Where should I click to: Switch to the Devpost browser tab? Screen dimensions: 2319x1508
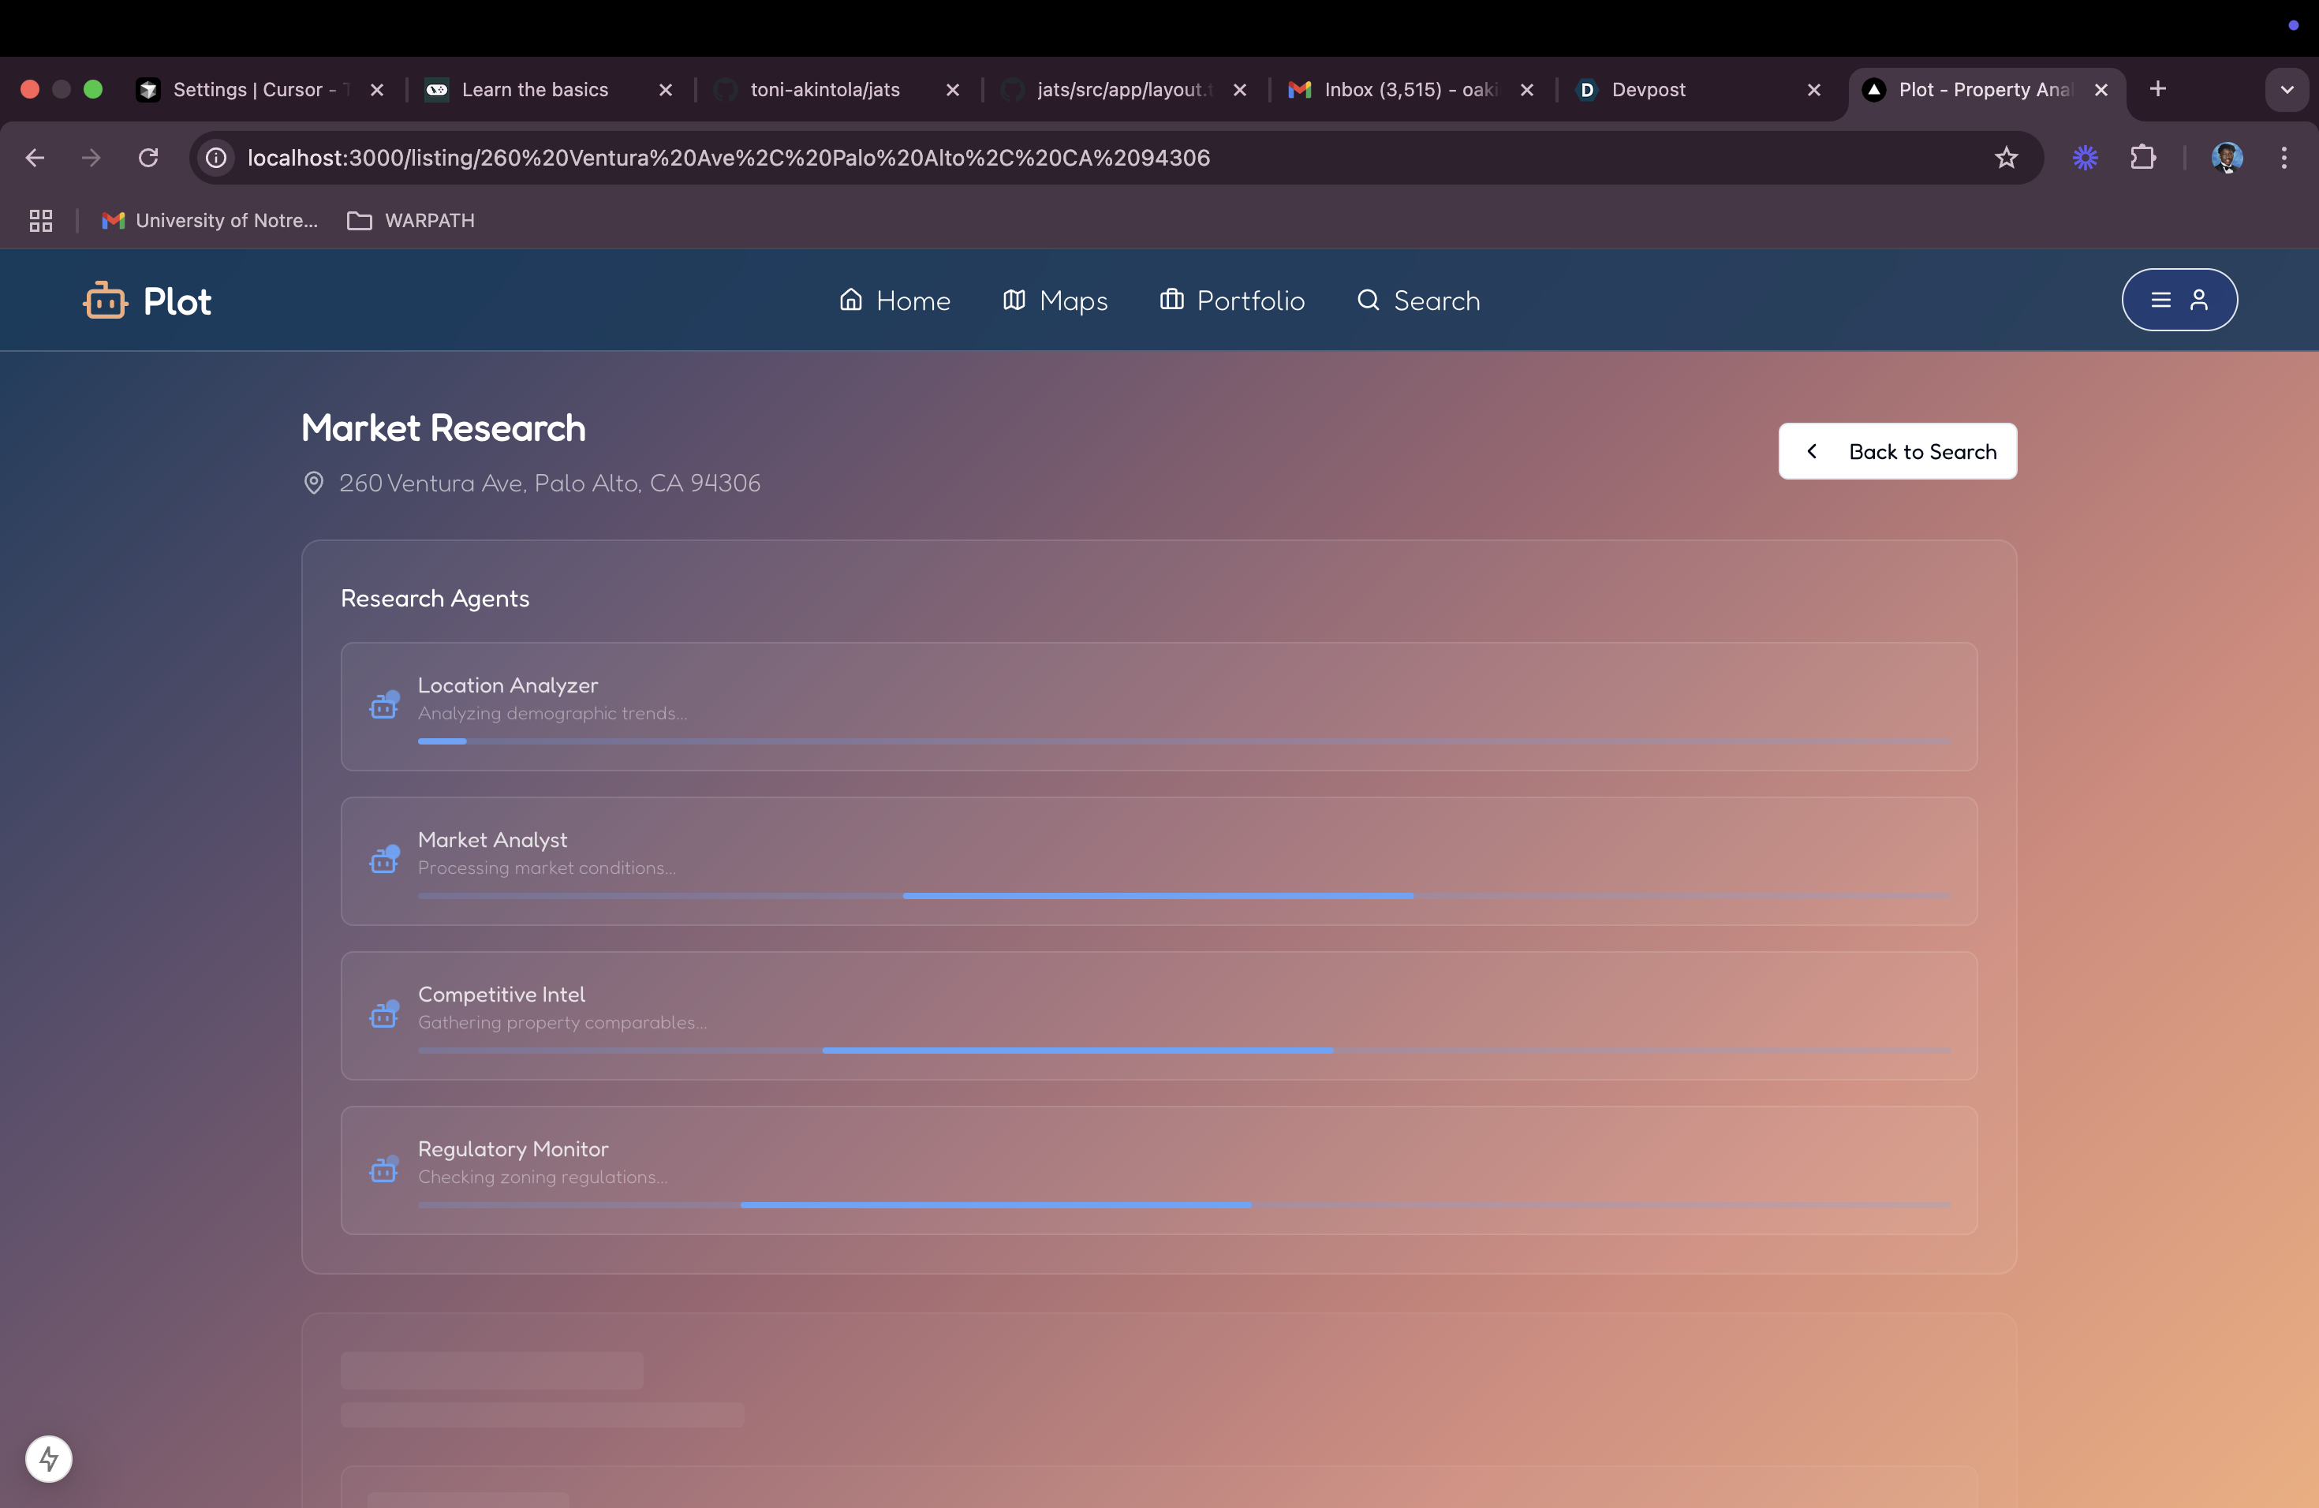pyautogui.click(x=1648, y=90)
